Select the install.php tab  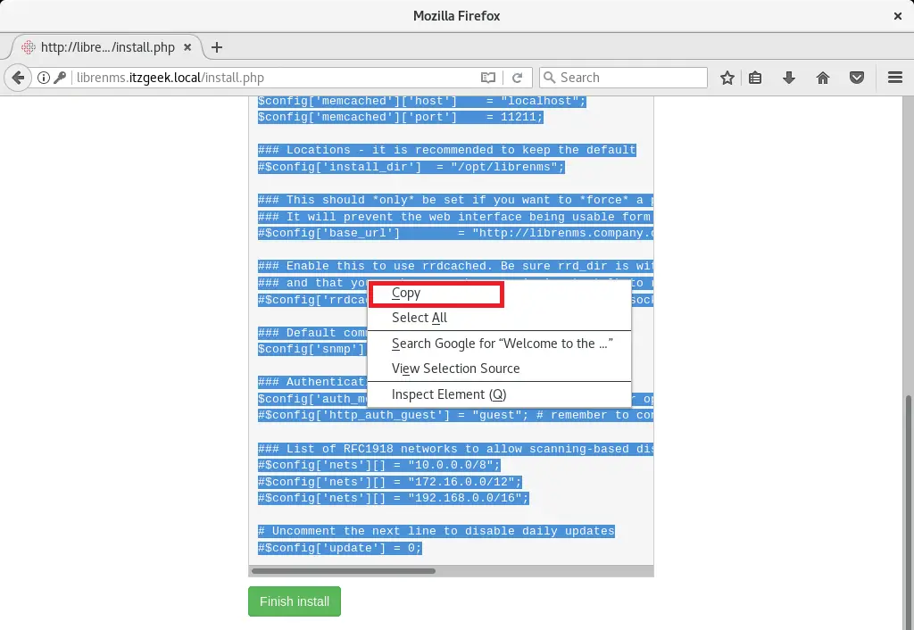(x=107, y=47)
